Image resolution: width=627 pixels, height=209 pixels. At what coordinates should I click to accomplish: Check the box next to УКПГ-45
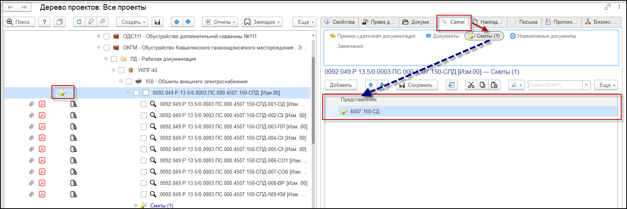pos(121,70)
